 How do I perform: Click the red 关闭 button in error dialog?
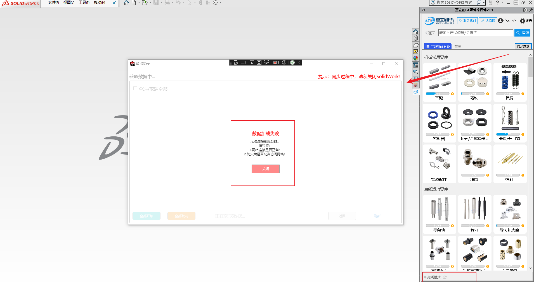(265, 169)
